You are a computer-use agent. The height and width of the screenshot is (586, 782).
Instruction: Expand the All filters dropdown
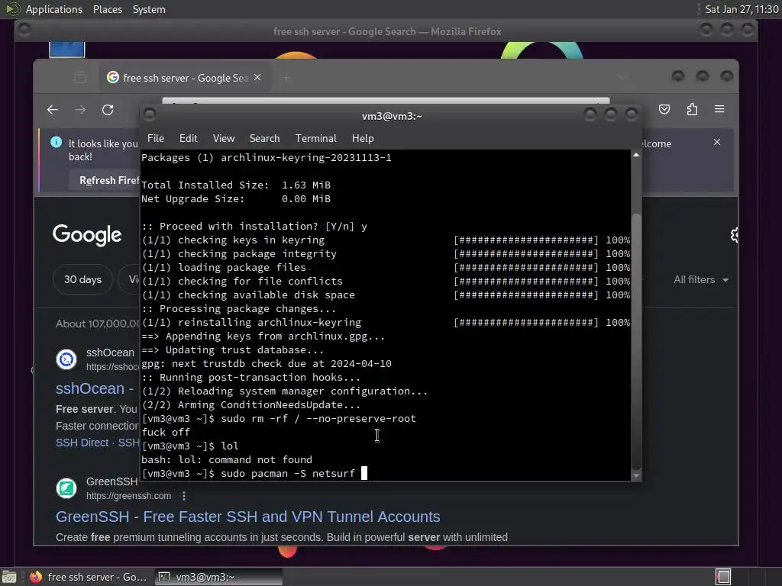pyautogui.click(x=701, y=280)
